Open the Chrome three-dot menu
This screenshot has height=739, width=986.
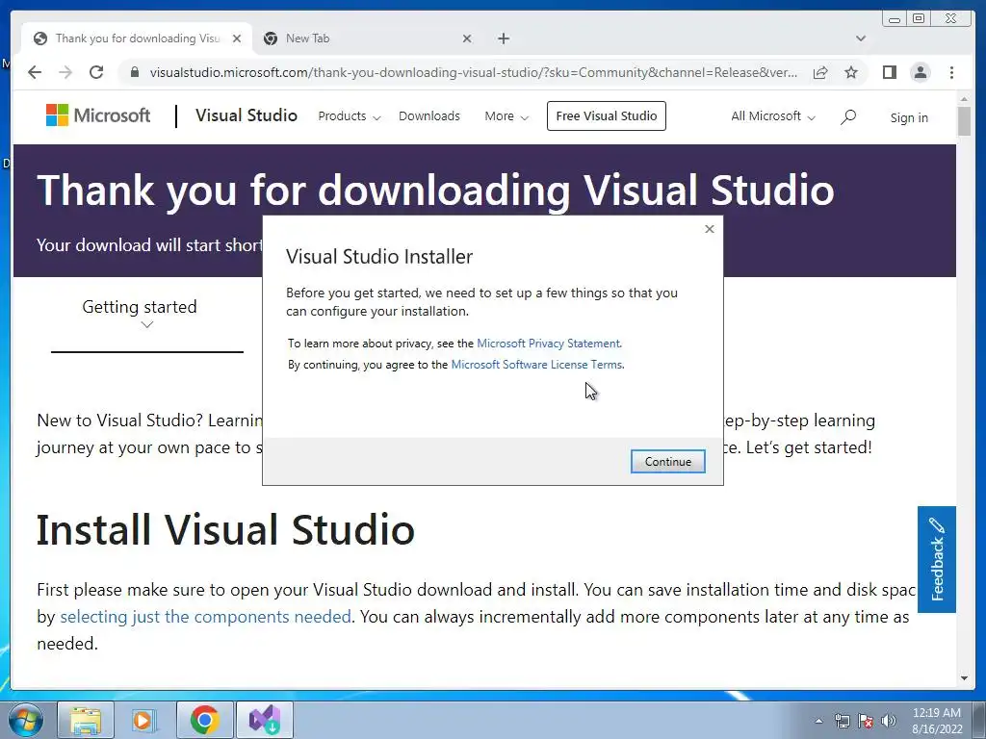click(951, 72)
